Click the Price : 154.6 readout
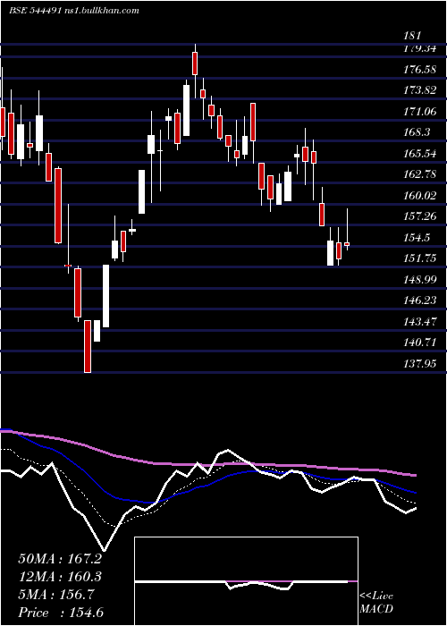Viewport: 447px width, 626px height. (62, 613)
